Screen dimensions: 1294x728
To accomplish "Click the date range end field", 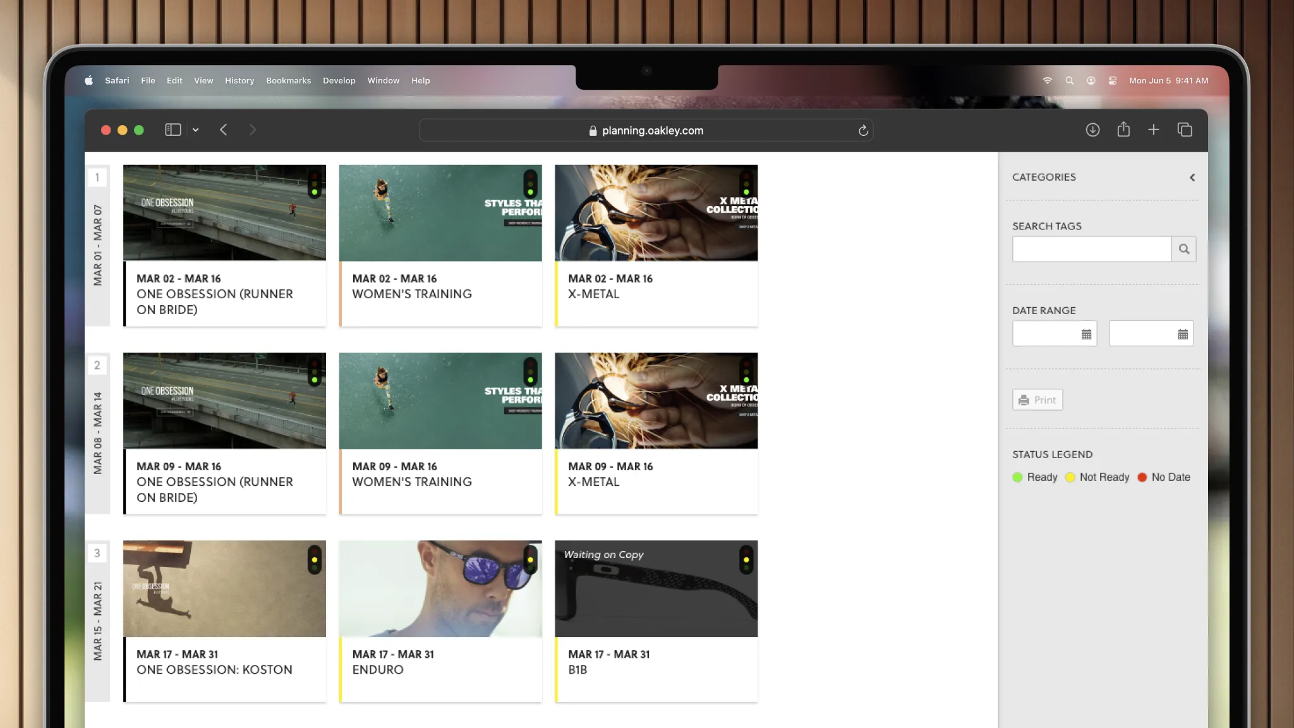I will (x=1151, y=334).
